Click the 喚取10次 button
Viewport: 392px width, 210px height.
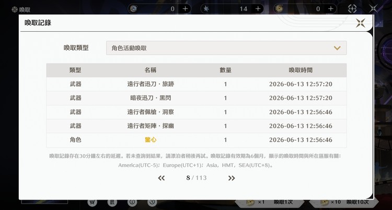344,202
